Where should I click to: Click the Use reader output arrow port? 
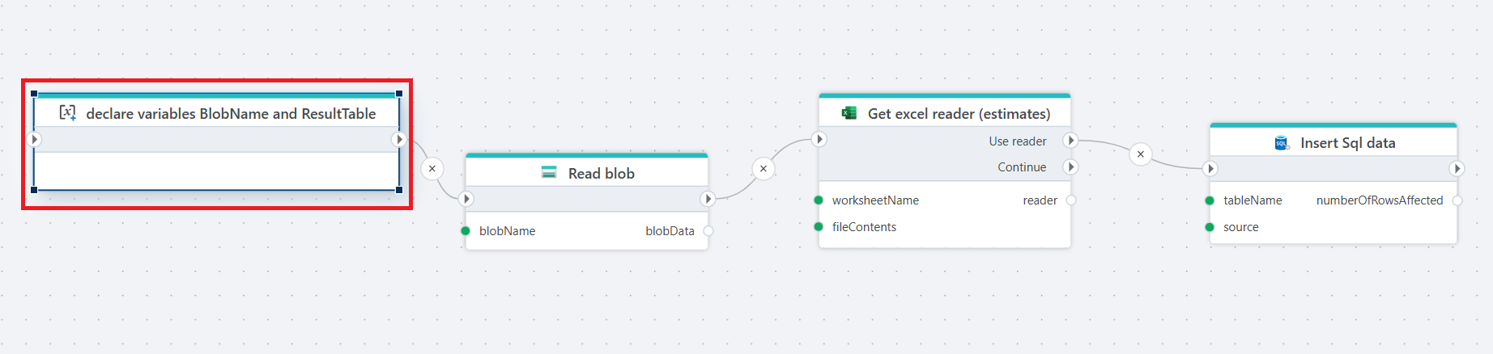(x=1070, y=141)
